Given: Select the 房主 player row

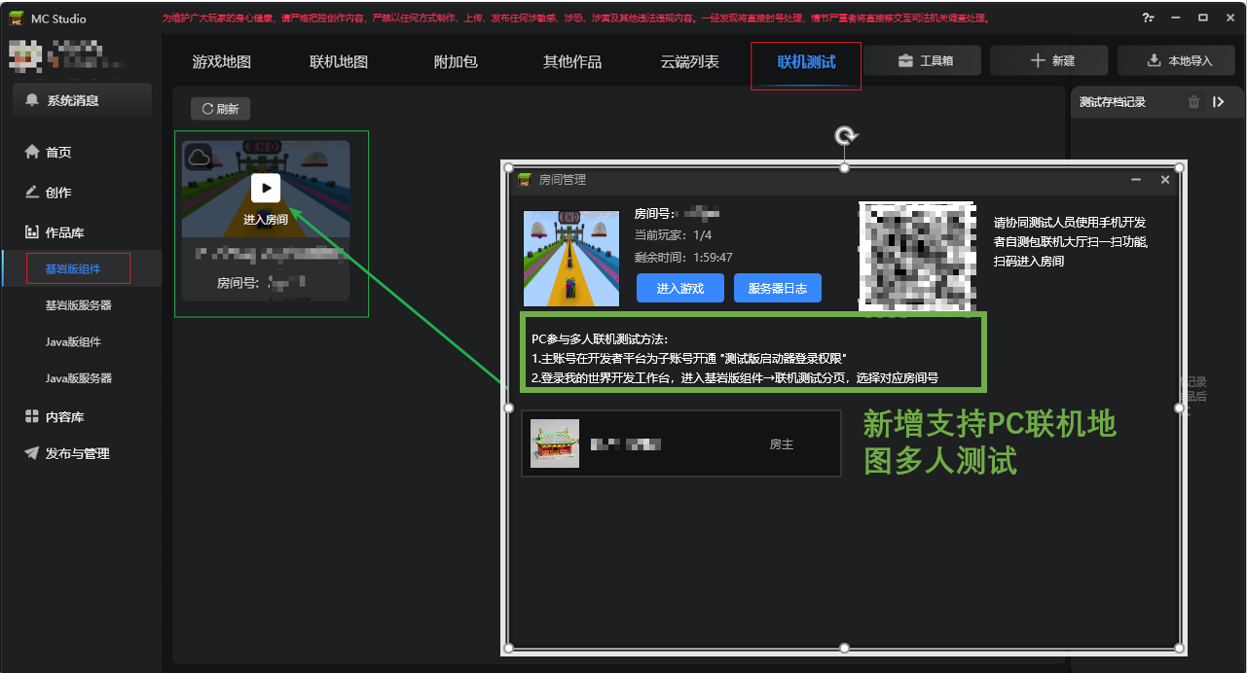Looking at the screenshot, I should [681, 443].
